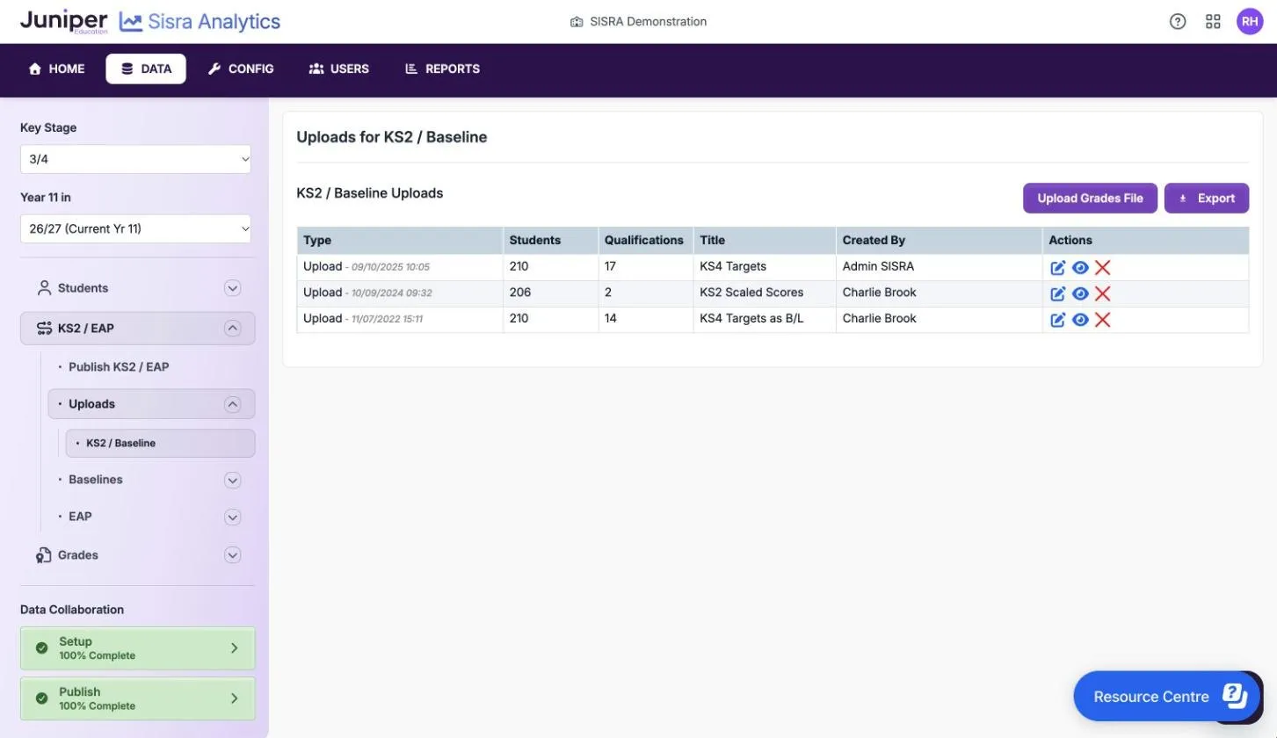Open the CONFIG tab
The image size is (1277, 738).
(x=241, y=69)
